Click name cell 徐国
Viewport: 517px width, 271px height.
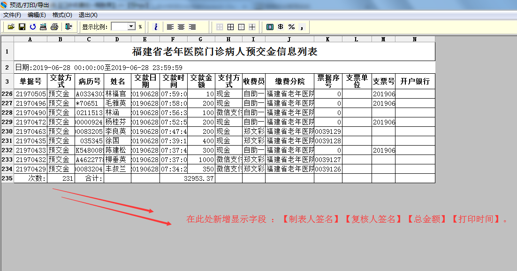click(117, 140)
